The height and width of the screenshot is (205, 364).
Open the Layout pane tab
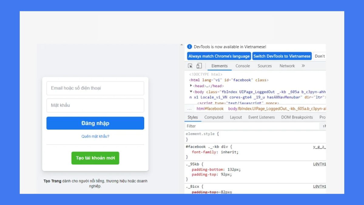236,117
